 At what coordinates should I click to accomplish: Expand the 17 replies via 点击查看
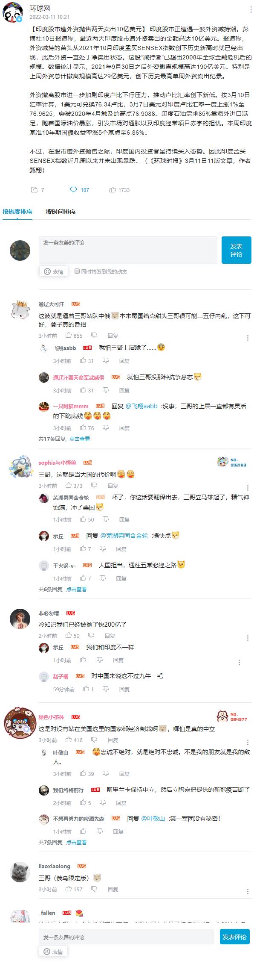coord(80,439)
